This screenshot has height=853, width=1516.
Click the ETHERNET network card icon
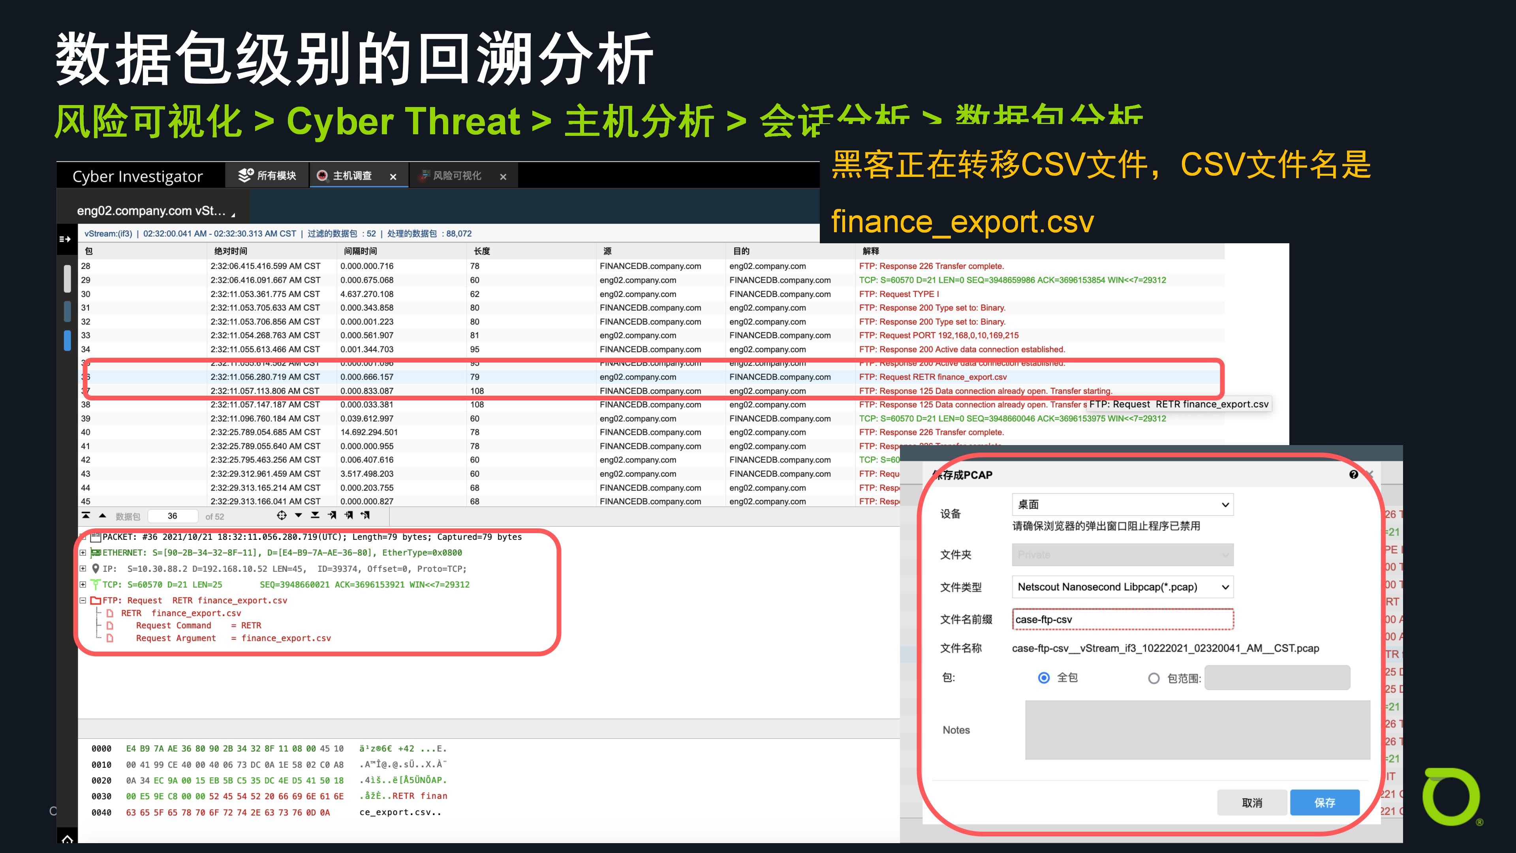[x=96, y=553]
